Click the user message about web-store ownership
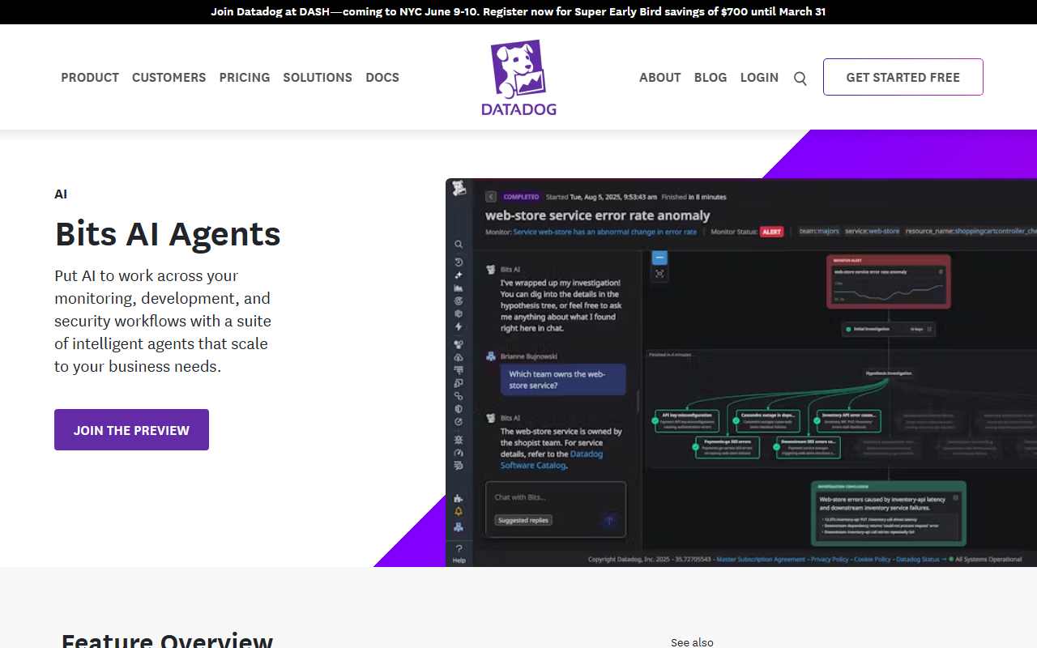 [562, 379]
